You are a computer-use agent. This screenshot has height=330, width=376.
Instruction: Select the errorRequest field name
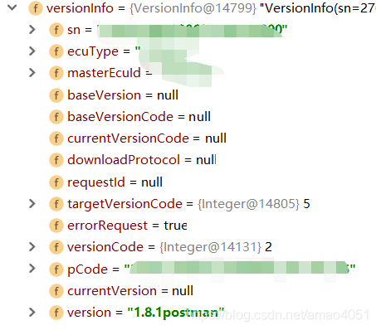tap(107, 226)
